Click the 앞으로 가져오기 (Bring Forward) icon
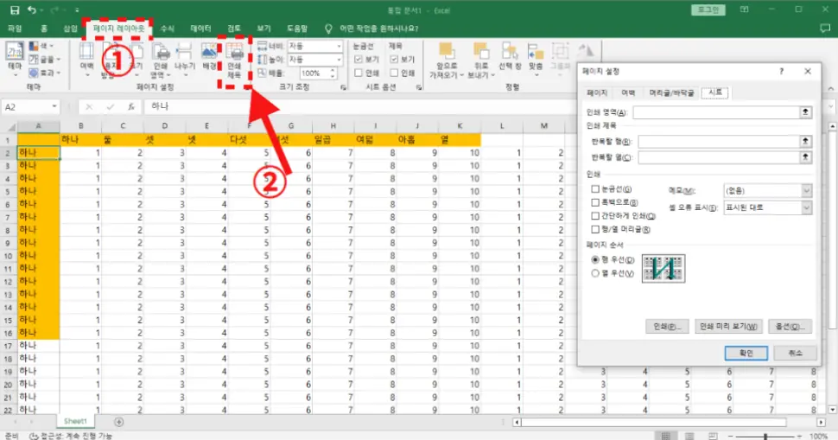The height and width of the screenshot is (440, 838). (446, 59)
